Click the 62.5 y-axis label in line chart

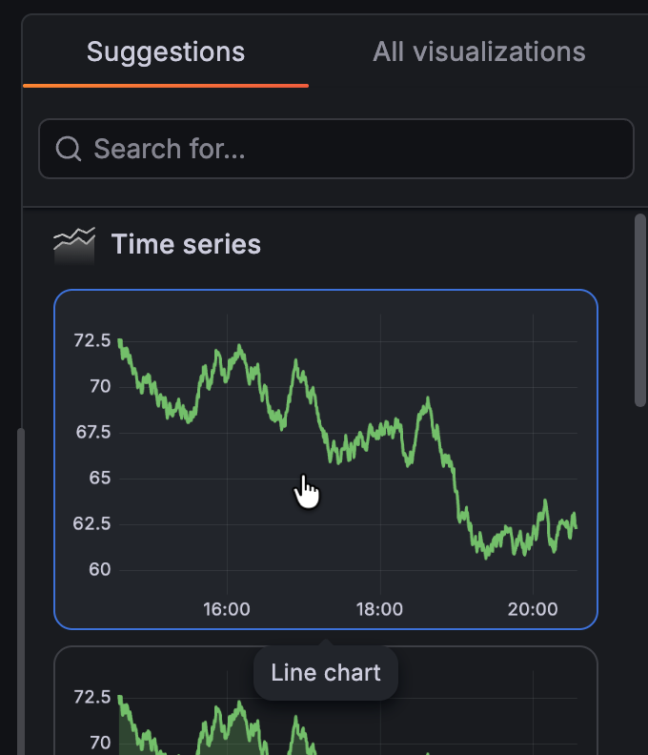pyautogui.click(x=91, y=523)
